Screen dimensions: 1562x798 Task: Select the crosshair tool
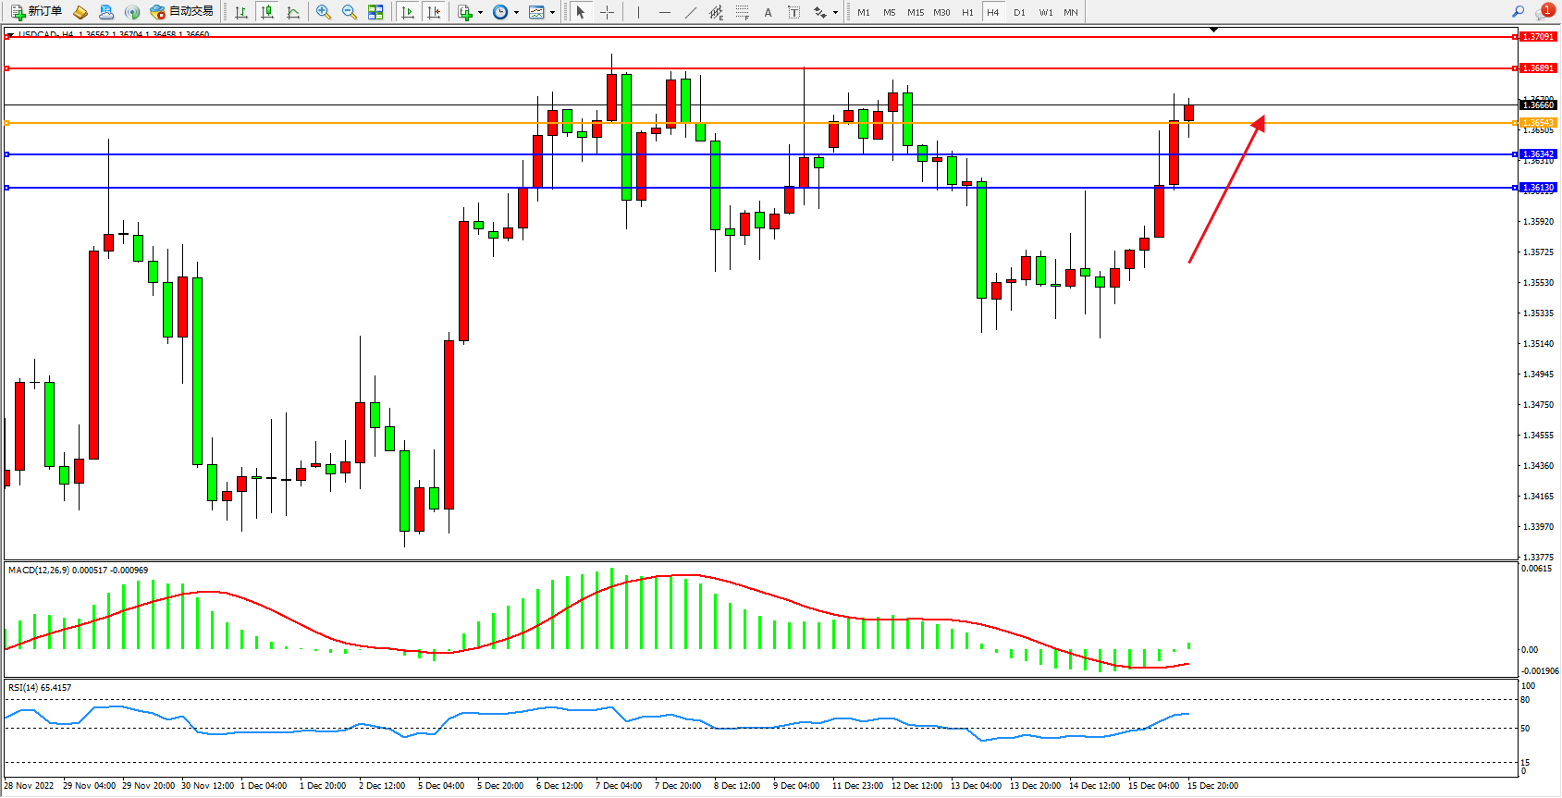pyautogui.click(x=607, y=12)
